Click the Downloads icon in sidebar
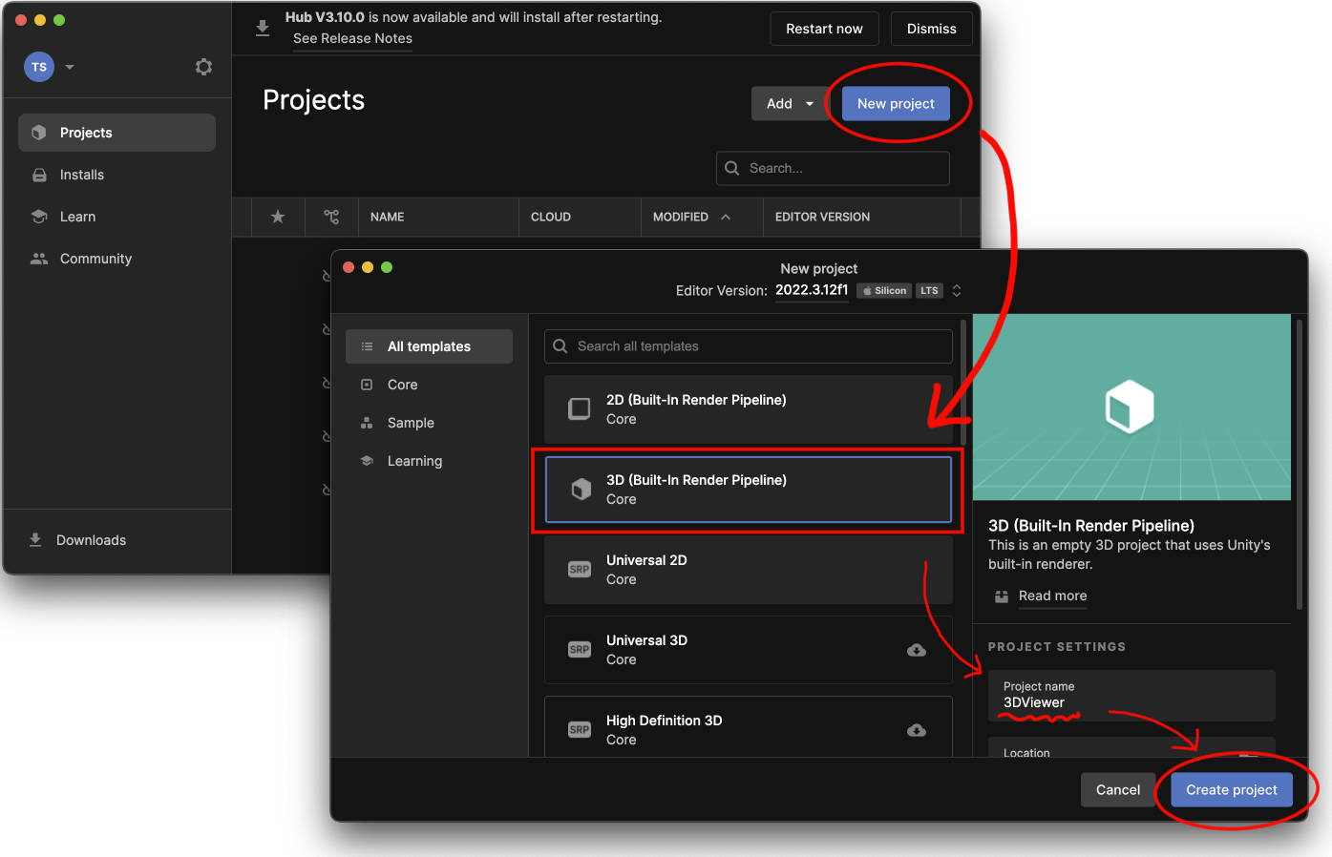This screenshot has width=1332, height=857. 35,540
